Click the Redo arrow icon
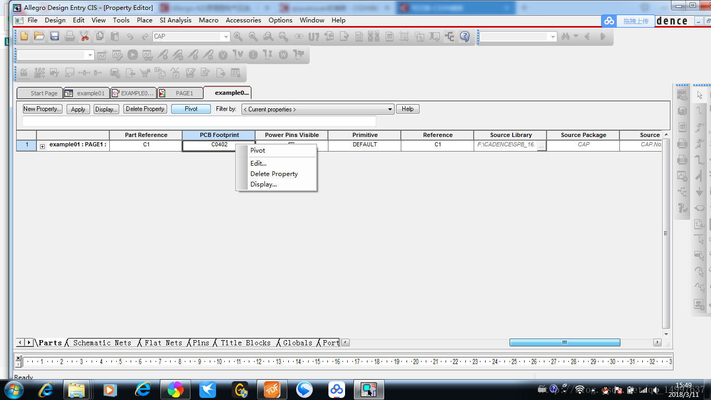This screenshot has width=711, height=400. (x=145, y=36)
